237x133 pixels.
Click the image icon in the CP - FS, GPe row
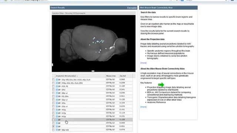pos(57,96)
